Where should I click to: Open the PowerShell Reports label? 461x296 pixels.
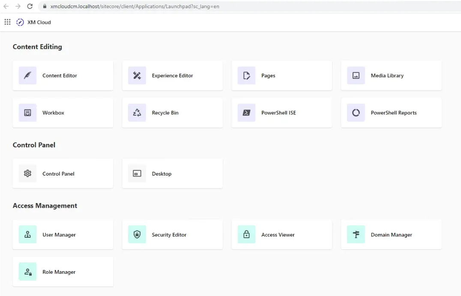coord(394,113)
